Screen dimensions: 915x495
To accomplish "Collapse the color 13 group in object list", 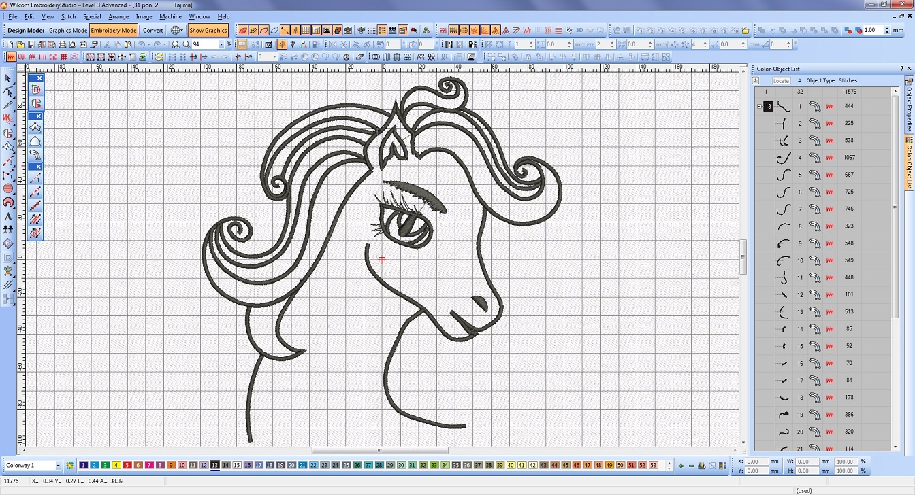I will 759,107.
